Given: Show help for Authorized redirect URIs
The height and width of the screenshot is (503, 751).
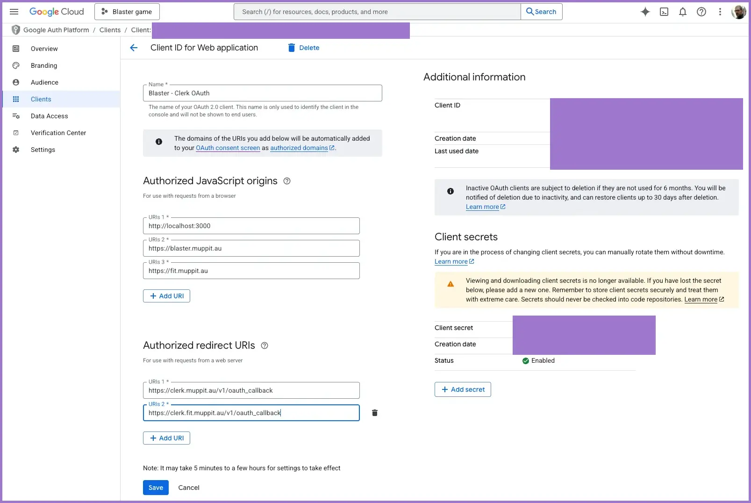Looking at the screenshot, I should tap(265, 345).
